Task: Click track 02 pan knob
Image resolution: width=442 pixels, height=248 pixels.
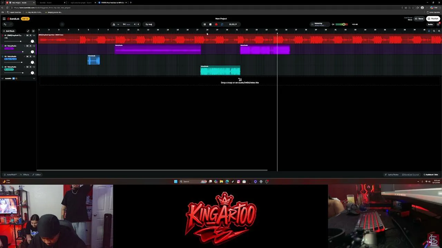Action: point(32,52)
